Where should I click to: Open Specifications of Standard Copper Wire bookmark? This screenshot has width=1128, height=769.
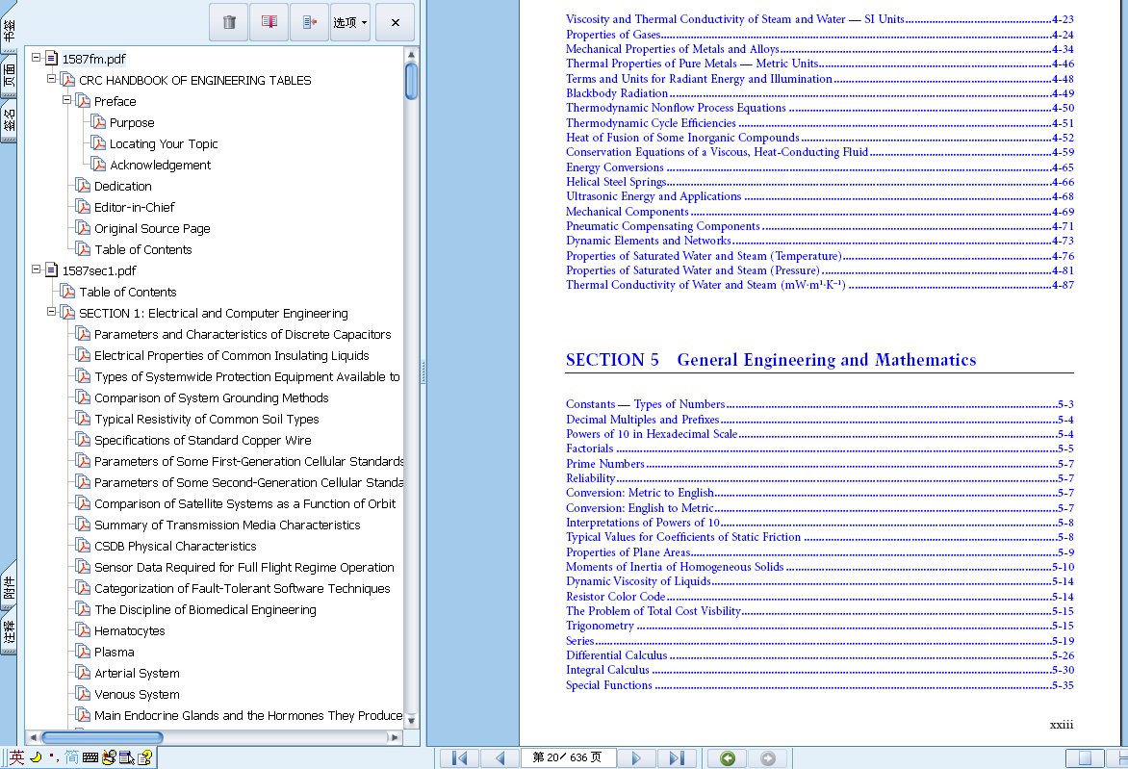click(x=203, y=440)
